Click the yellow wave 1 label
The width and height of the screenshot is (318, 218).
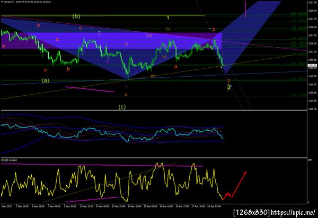pos(168,18)
